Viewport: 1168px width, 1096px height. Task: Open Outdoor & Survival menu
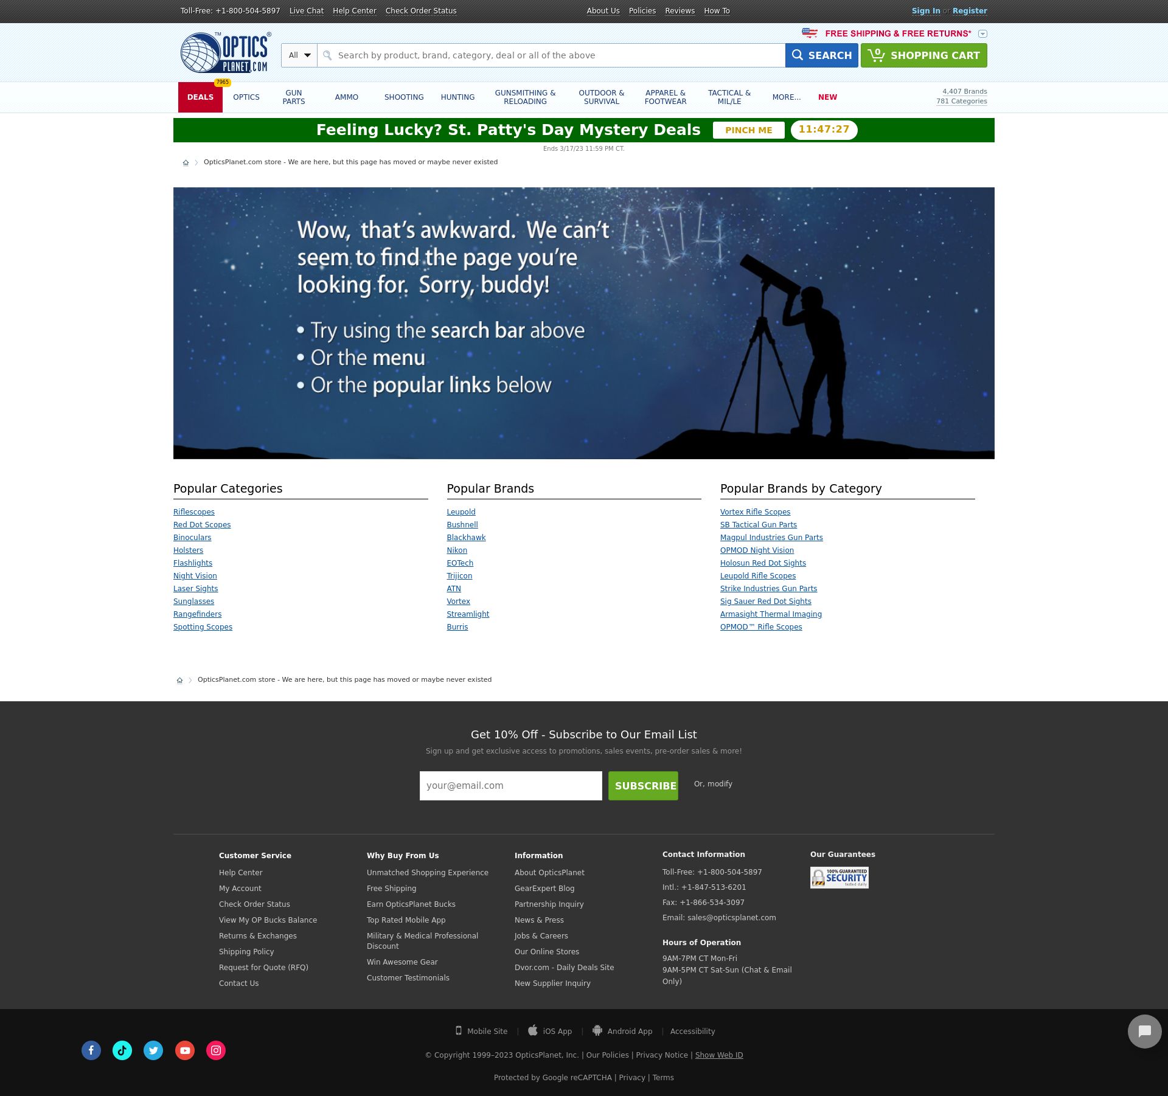coord(602,97)
